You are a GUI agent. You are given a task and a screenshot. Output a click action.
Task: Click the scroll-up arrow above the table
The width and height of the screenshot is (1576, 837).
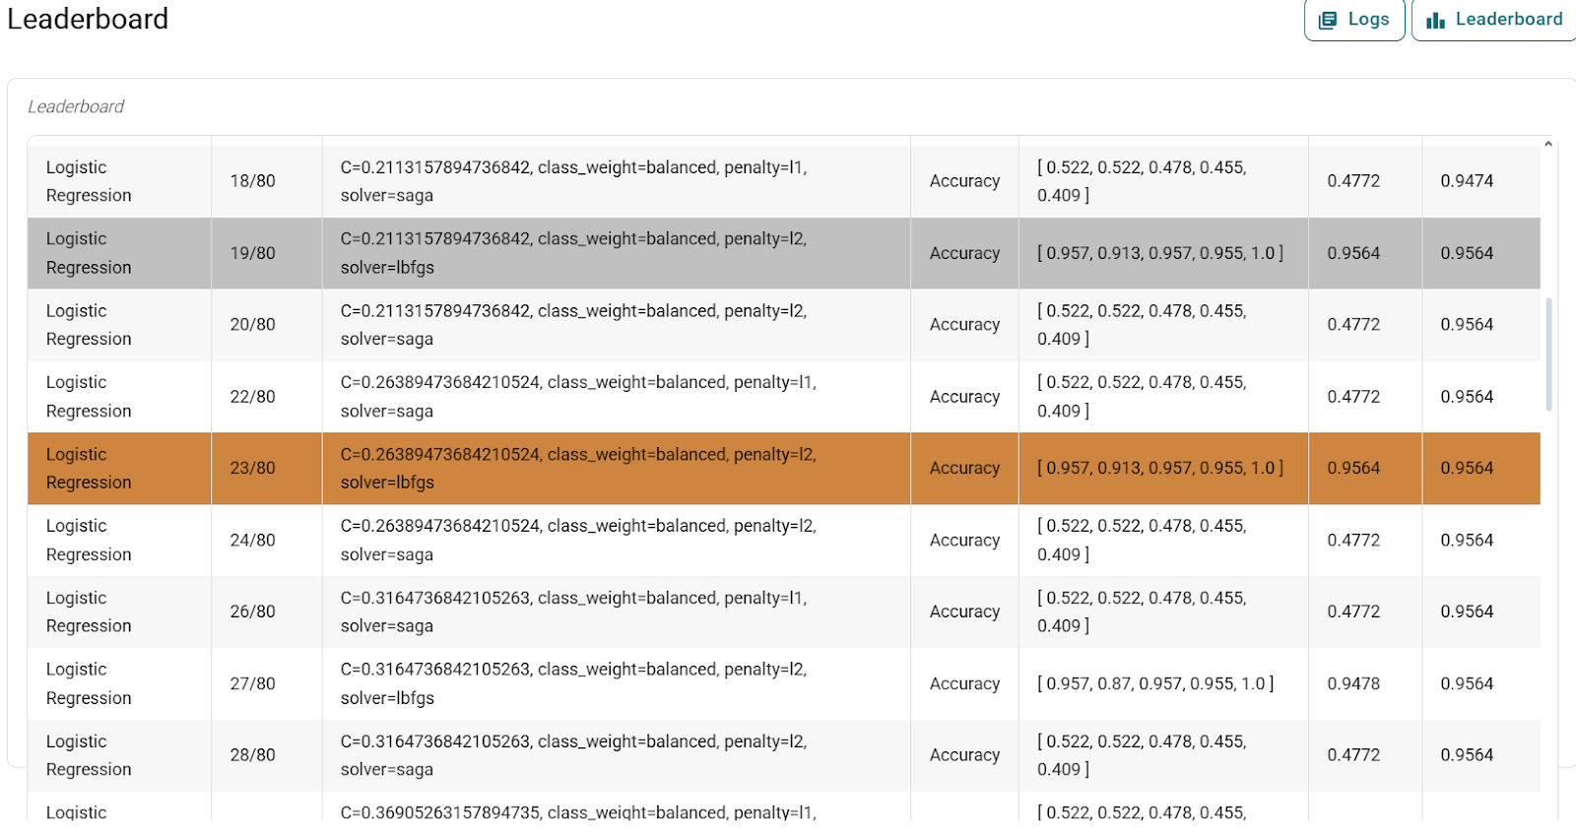coord(1548,144)
